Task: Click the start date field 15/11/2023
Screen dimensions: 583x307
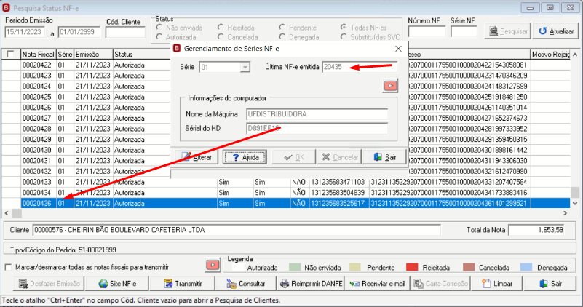Action: click(x=25, y=32)
